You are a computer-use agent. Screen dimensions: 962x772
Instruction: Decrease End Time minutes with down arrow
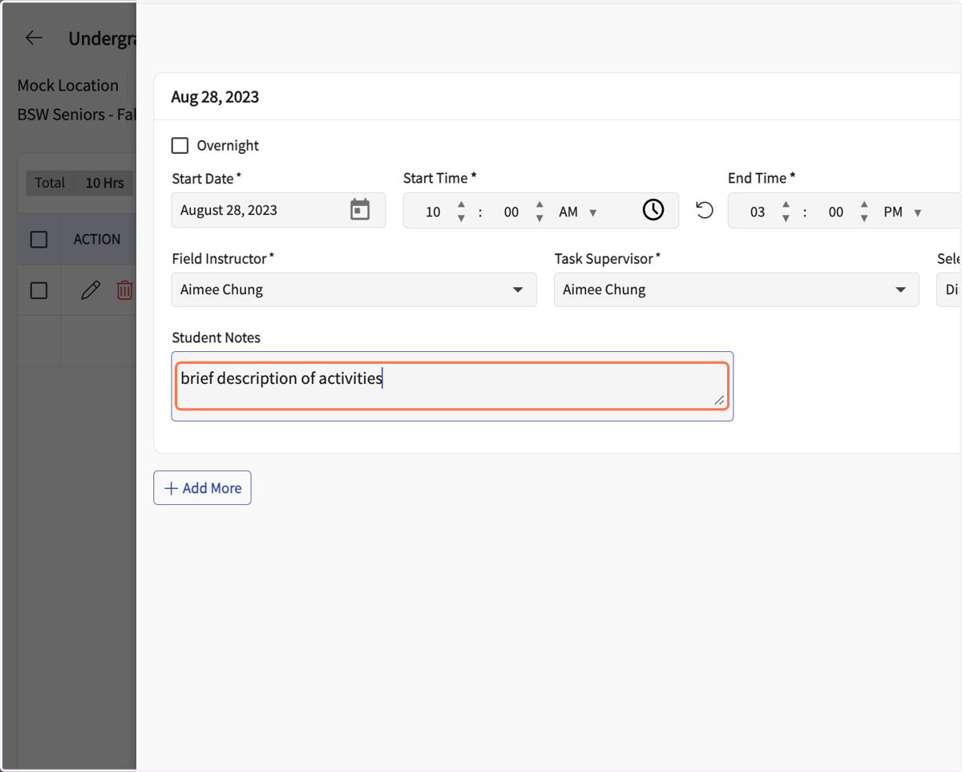[x=864, y=218]
